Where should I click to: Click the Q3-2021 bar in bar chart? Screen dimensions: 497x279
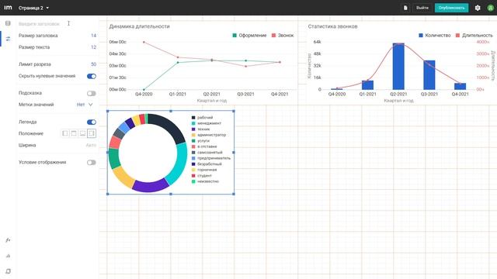[x=429, y=75]
